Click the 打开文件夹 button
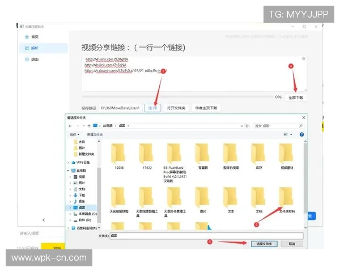This screenshot has height=272, width=340. [x=176, y=108]
